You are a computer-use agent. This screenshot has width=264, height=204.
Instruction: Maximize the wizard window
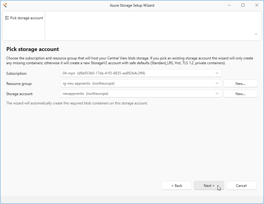243,5
